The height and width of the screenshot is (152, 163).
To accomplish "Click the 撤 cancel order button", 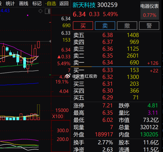I will (x=127, y=26).
